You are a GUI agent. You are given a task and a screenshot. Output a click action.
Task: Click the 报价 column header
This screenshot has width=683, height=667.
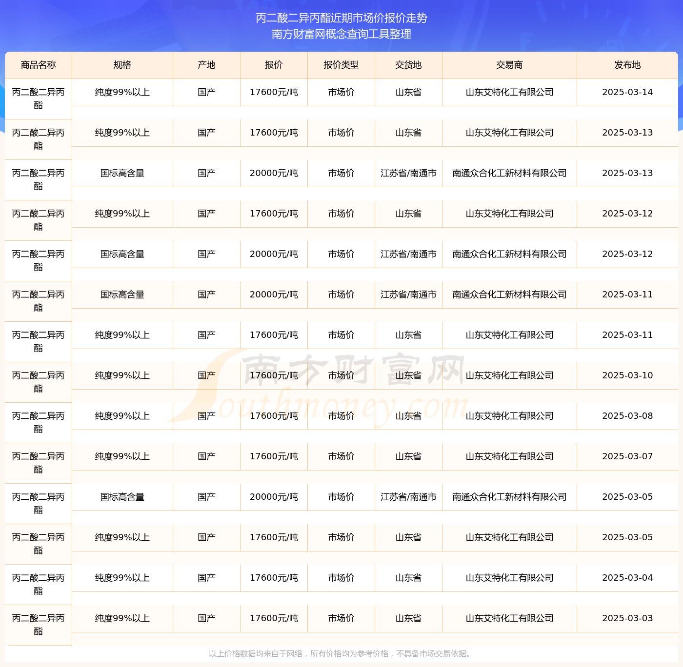tap(274, 65)
